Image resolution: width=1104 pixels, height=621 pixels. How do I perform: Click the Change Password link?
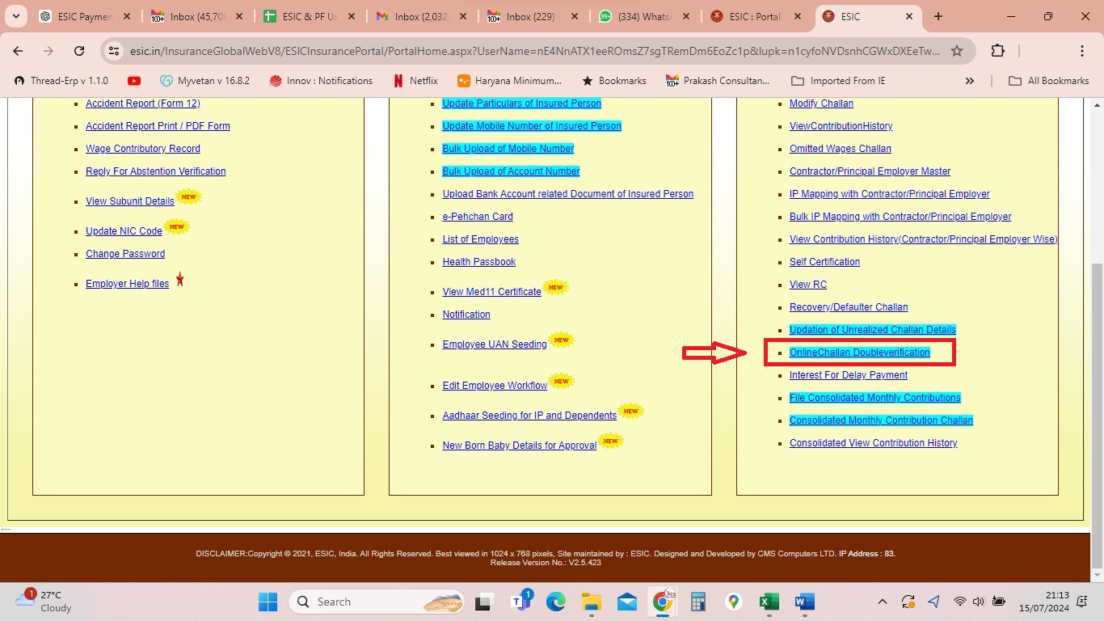point(125,254)
